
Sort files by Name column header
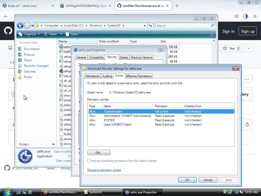[77, 41]
